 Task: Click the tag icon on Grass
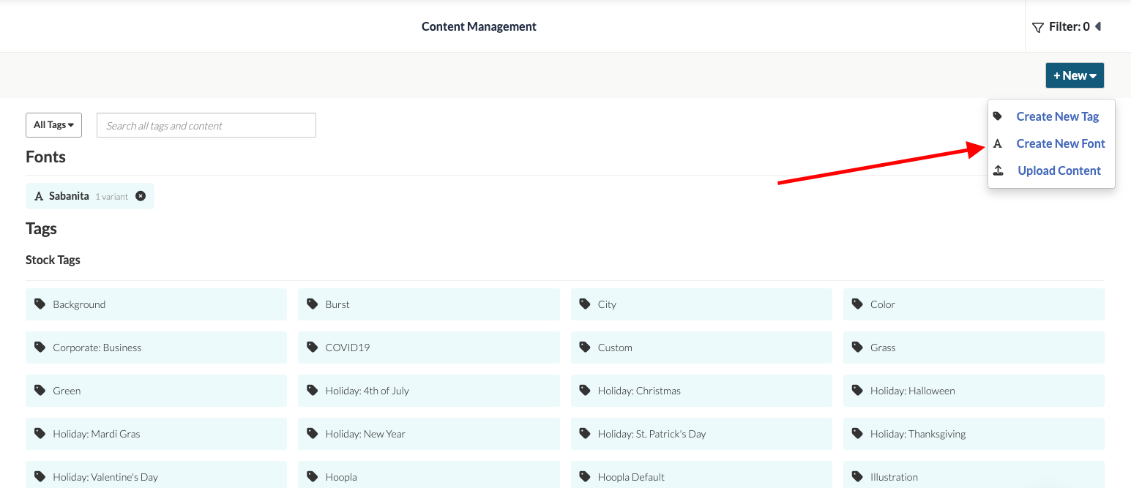coord(857,347)
